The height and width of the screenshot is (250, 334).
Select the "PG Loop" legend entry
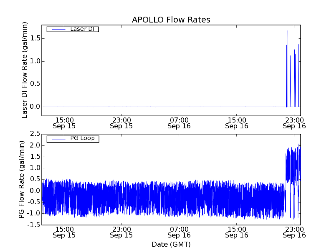(73, 139)
